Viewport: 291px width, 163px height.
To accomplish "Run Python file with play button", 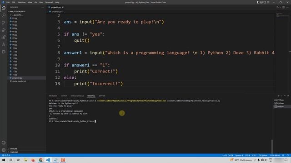I will pos(277,7).
